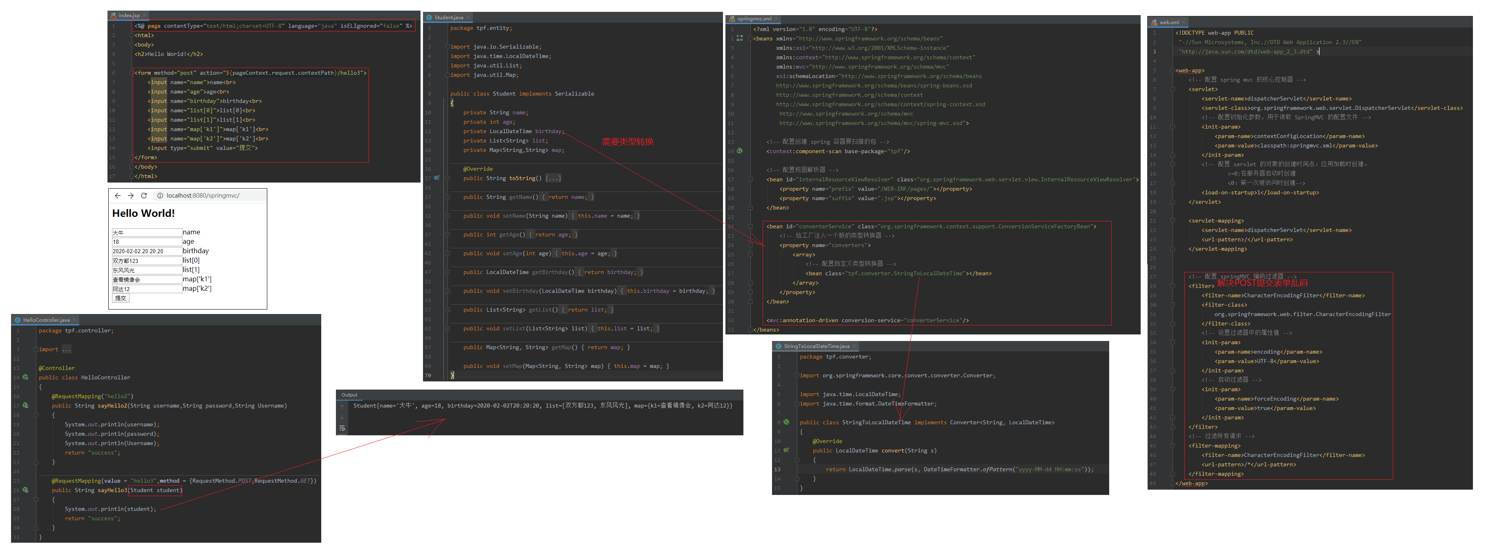Click the map['k1'] input field
The height and width of the screenshot is (557, 1486).
tap(147, 279)
